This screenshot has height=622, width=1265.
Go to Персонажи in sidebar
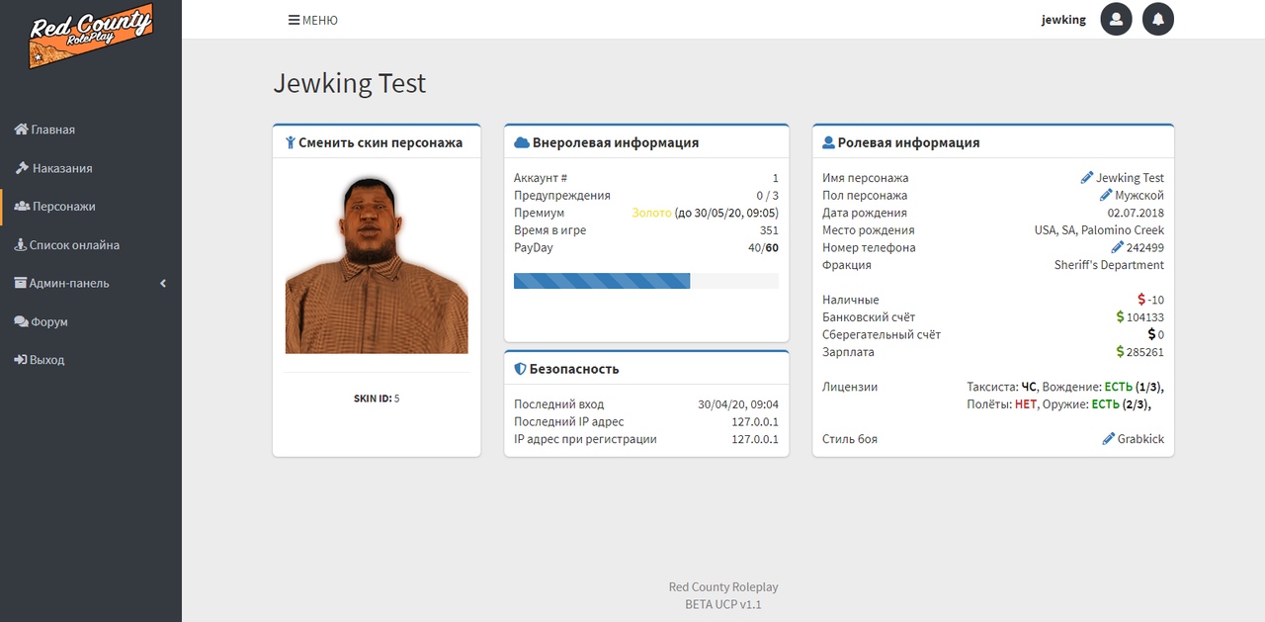coord(91,207)
